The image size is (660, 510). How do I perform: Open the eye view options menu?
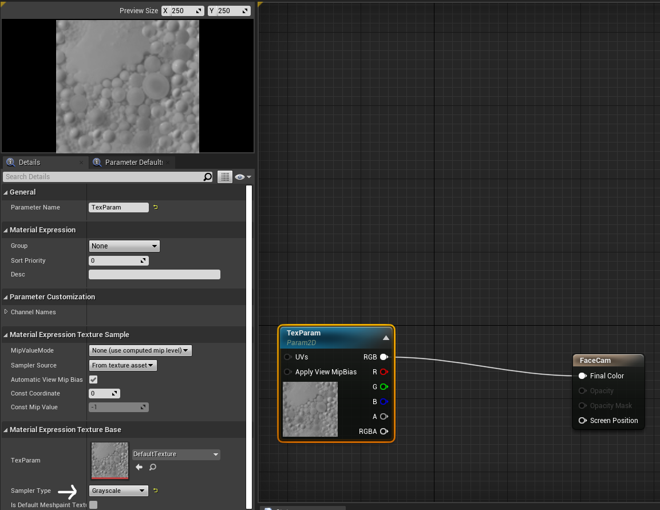(x=243, y=177)
